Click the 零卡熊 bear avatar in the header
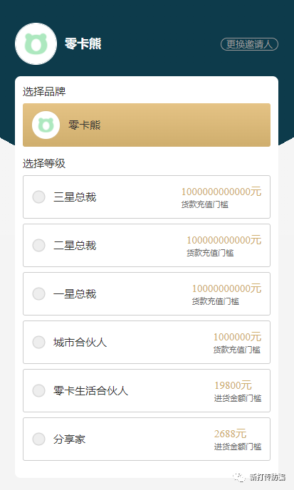This screenshot has height=490, width=294. [x=36, y=43]
